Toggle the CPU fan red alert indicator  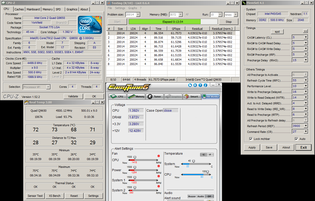tap(159, 156)
